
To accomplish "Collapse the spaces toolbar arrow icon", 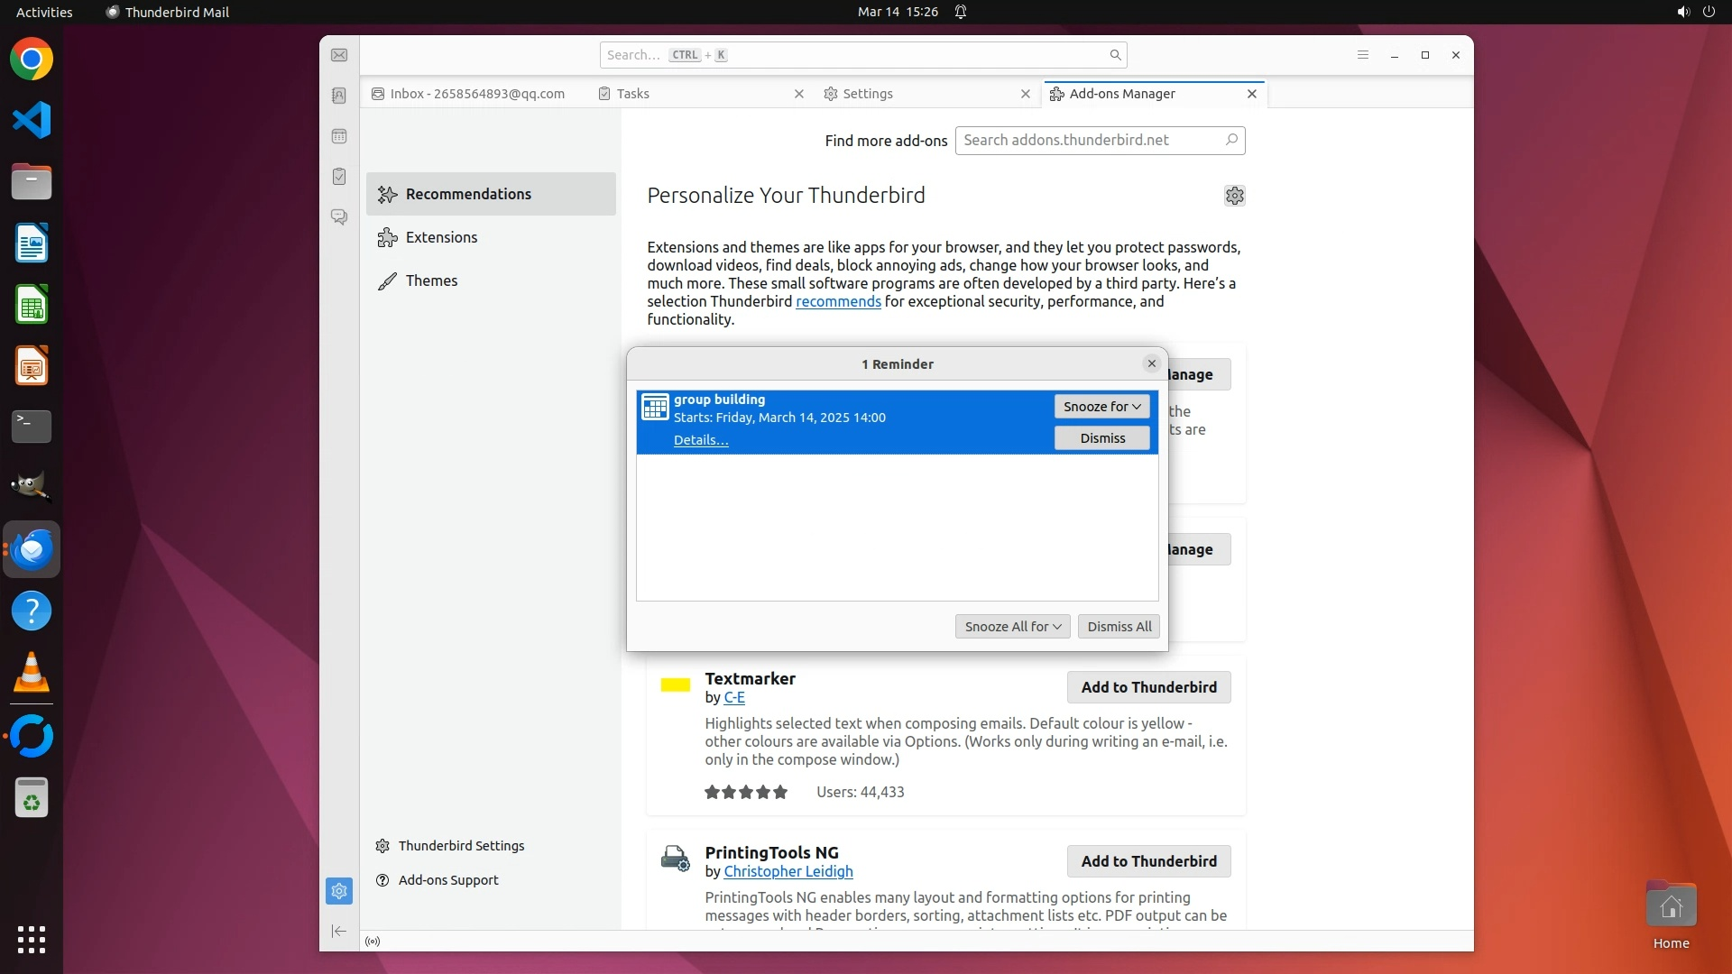I will click(339, 931).
